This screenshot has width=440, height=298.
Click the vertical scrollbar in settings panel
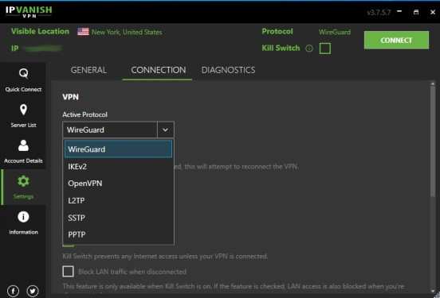coord(432,140)
